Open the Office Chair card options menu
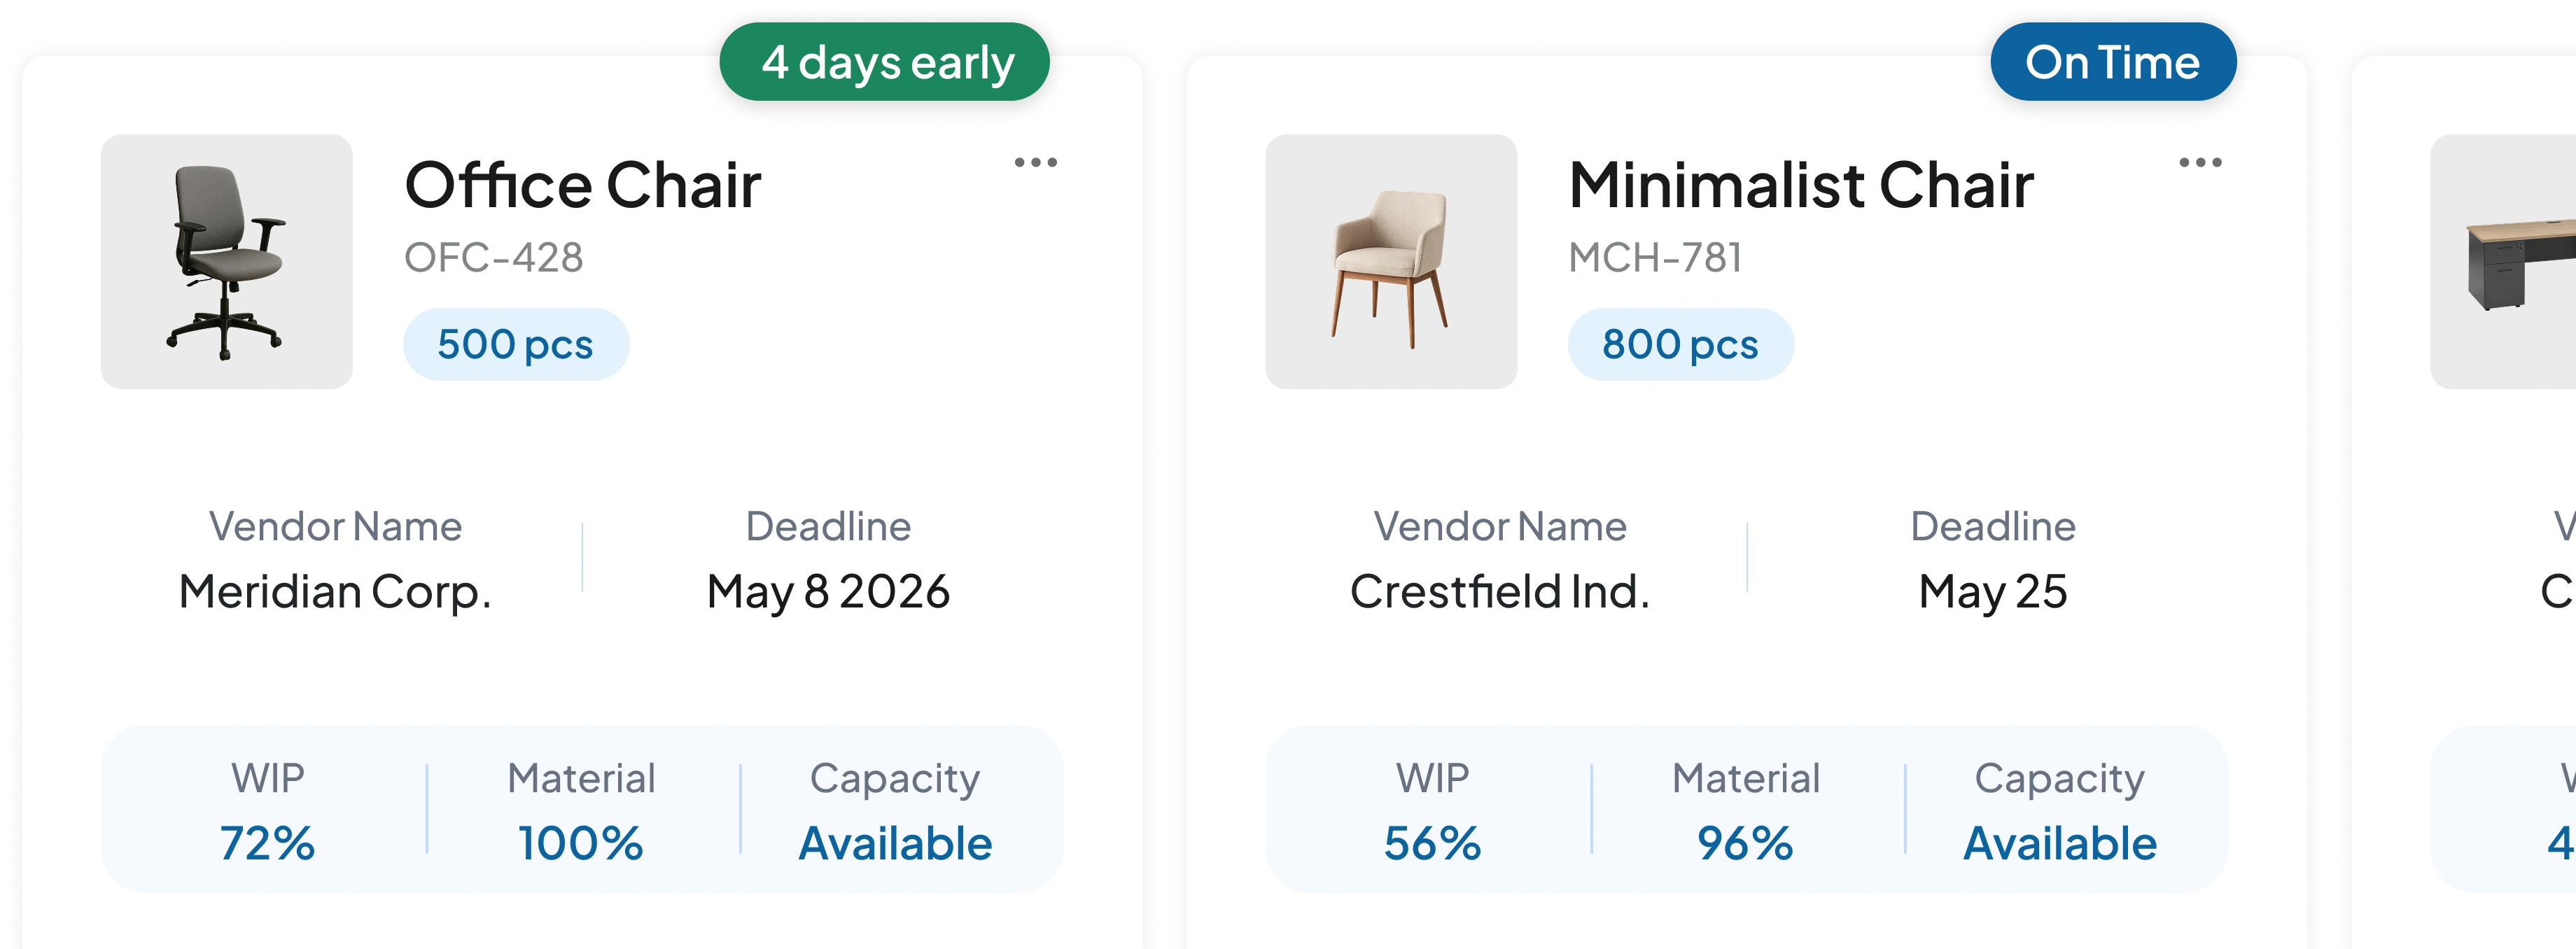 pyautogui.click(x=1035, y=162)
